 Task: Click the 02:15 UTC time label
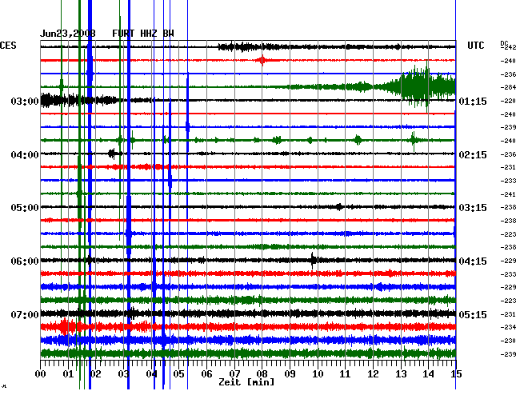[x=473, y=155]
